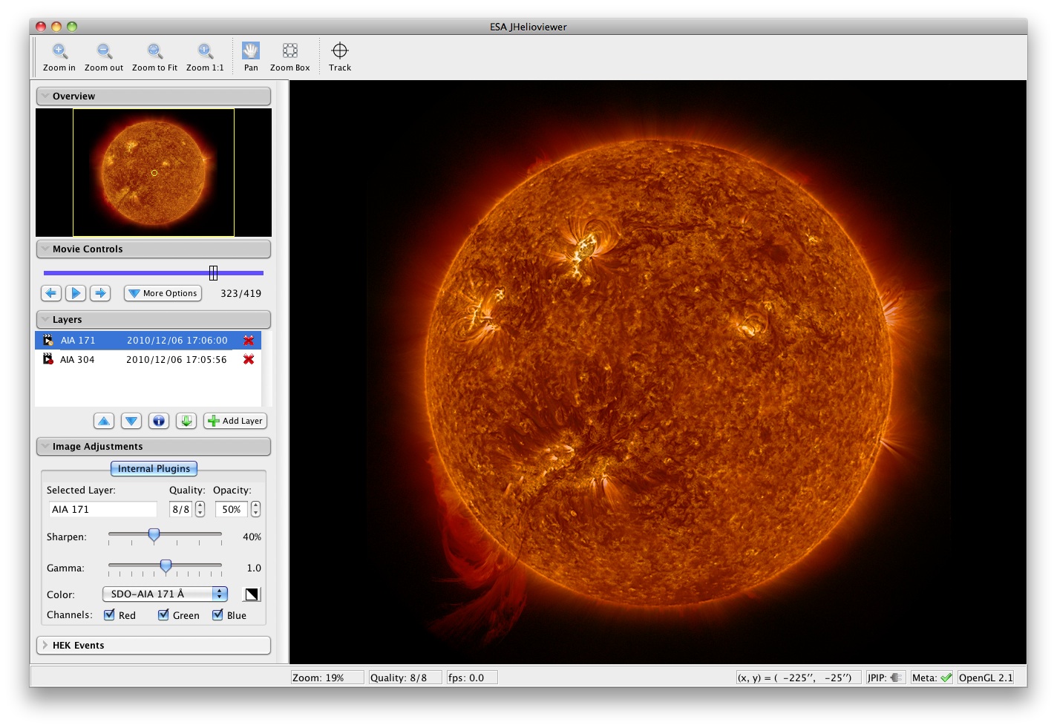The width and height of the screenshot is (1057, 728).
Task: Click the green download layer icon
Action: click(186, 421)
